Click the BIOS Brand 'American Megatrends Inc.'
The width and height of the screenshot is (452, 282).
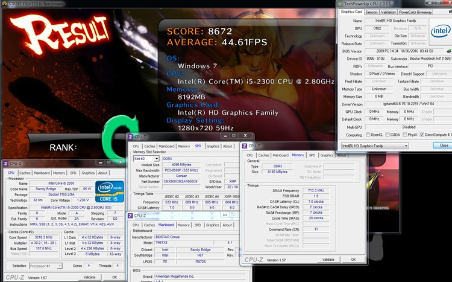199,277
